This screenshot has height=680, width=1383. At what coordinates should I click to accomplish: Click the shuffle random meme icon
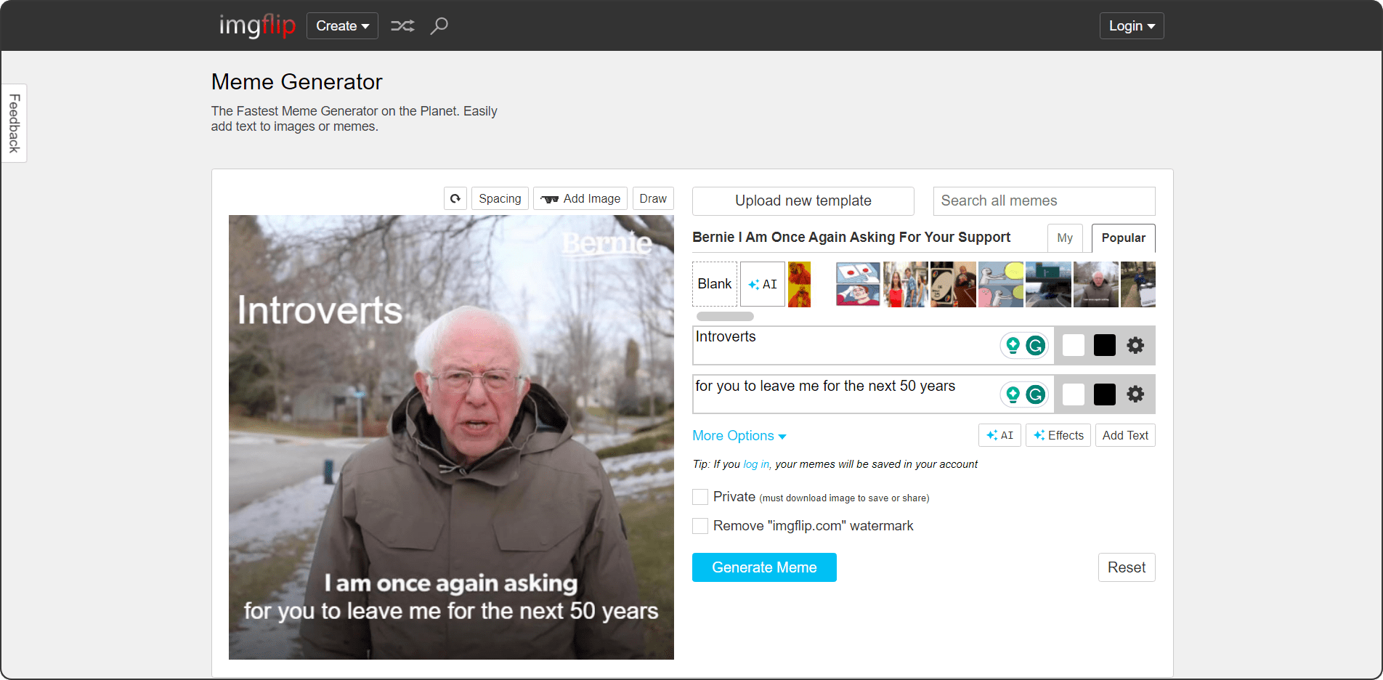coord(402,26)
